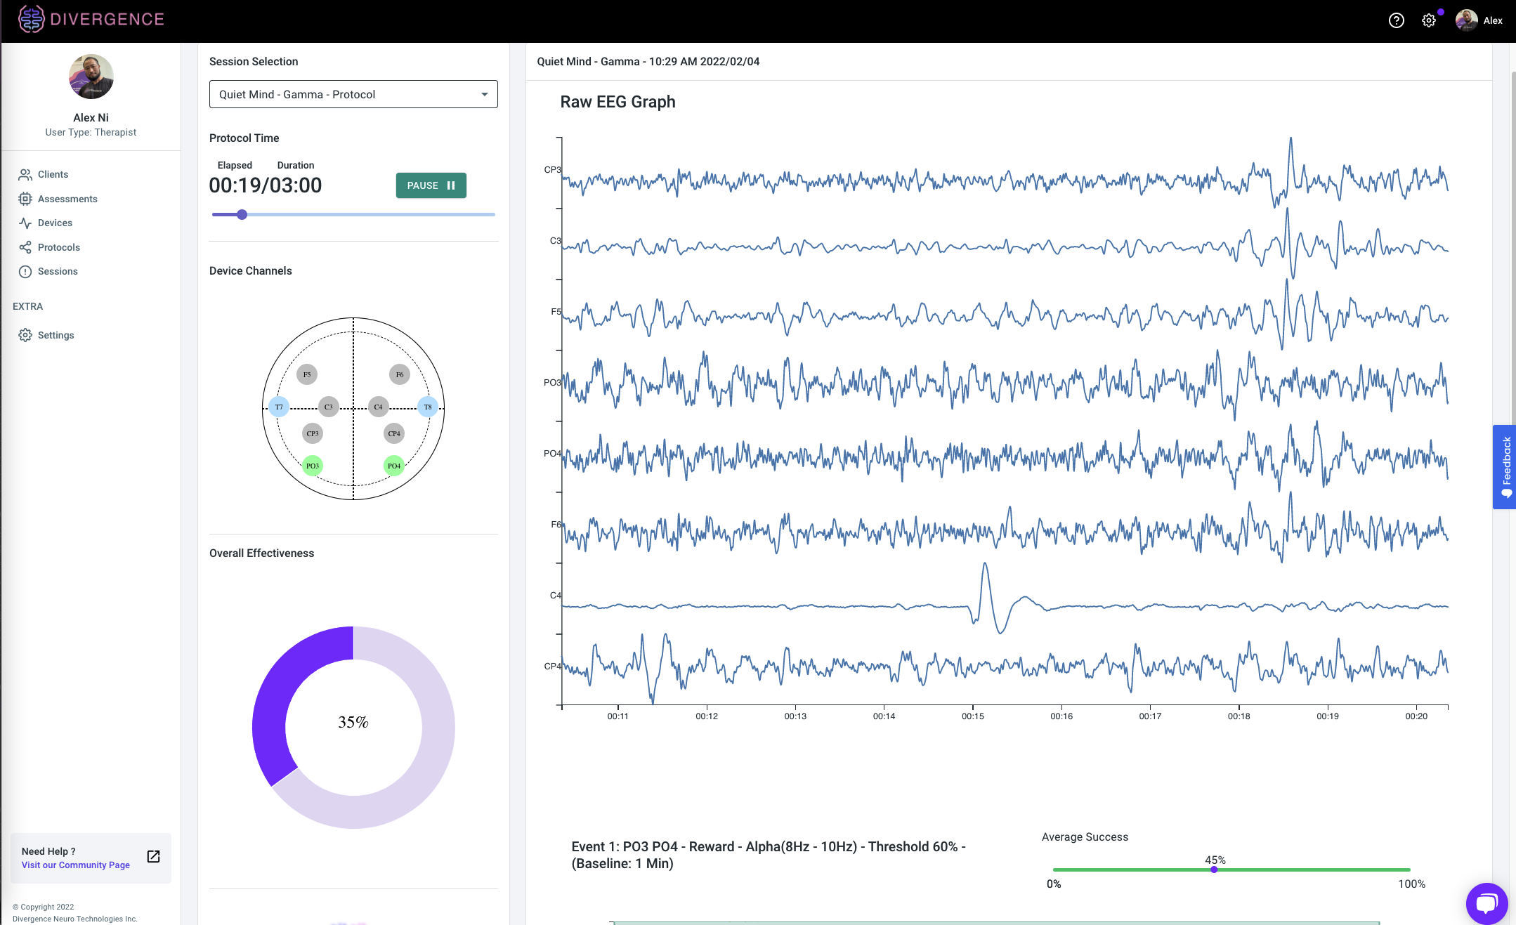Click the Clients people icon
The width and height of the screenshot is (1516, 925).
(x=25, y=174)
